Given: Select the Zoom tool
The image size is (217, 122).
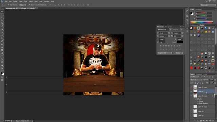Looking at the screenshot, I should 2,68.
